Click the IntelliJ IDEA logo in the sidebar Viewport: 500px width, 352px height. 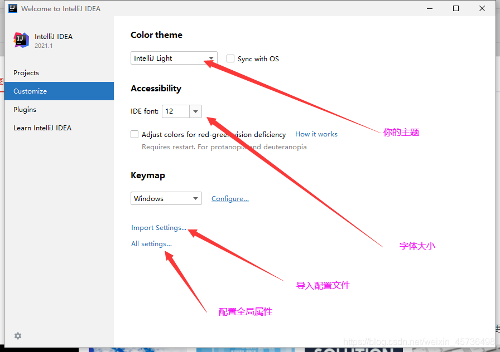click(21, 40)
